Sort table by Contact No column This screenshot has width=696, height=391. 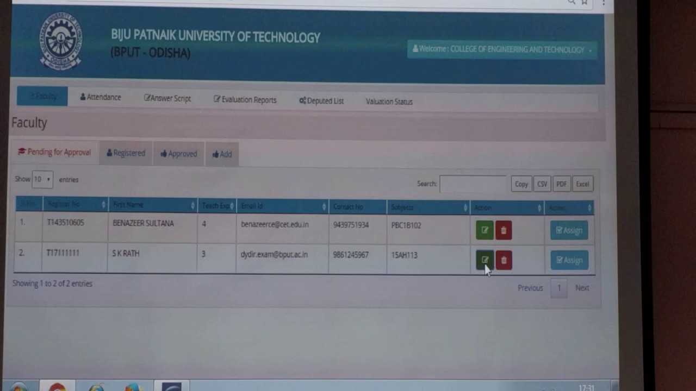(357, 207)
